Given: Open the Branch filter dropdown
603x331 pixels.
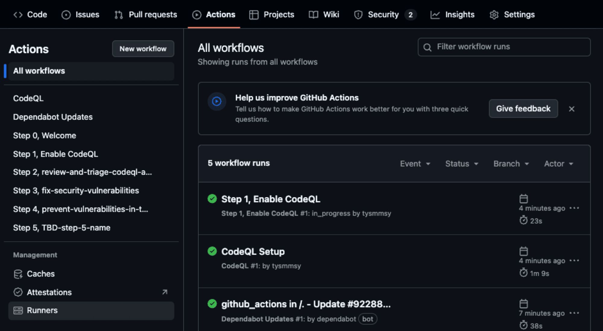Looking at the screenshot, I should [511, 164].
